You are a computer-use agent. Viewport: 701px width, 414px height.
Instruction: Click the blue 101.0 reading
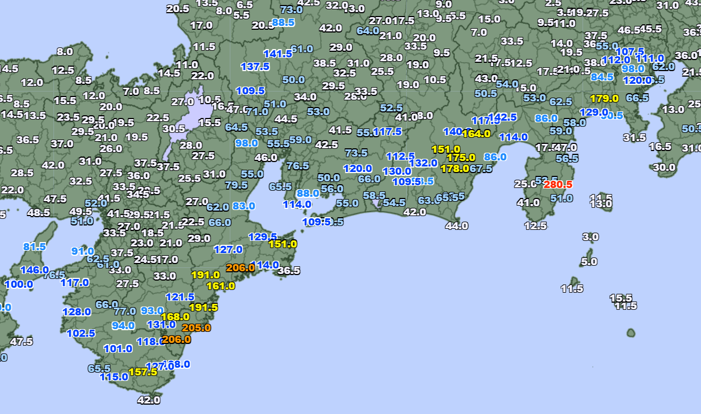coord(118,348)
